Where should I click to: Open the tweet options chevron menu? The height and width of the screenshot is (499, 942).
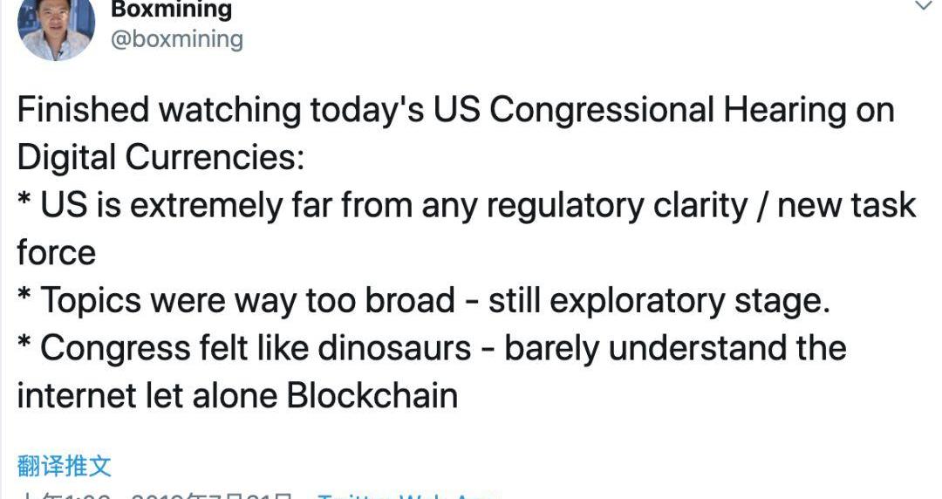[x=923, y=7]
